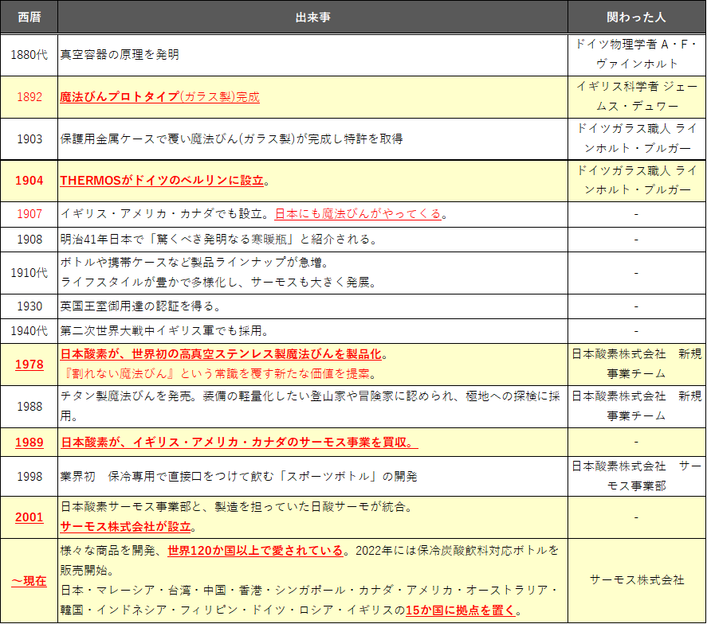Click the 英国王室御用達の認証を得る event cell
This screenshot has width=707, height=624.
coord(140,306)
